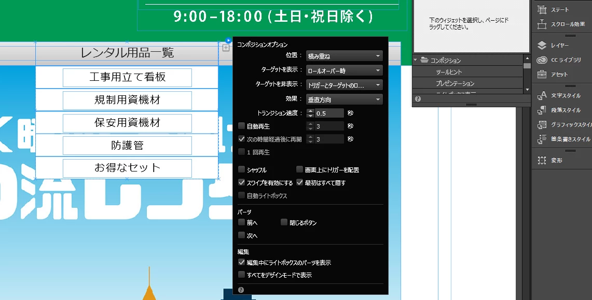Open the アセット panel icon
Screen dimensions: 592x300
tap(542, 74)
